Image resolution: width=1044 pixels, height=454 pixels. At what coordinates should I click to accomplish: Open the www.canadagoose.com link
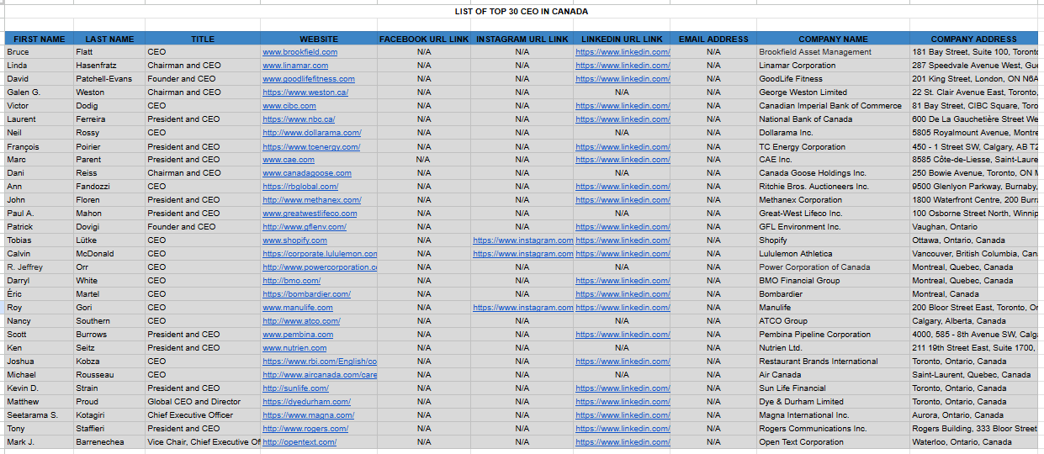coord(307,173)
